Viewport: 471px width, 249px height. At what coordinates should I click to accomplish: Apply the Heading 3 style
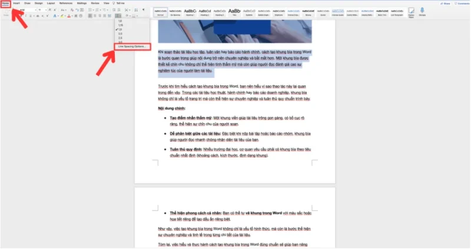point(220,12)
